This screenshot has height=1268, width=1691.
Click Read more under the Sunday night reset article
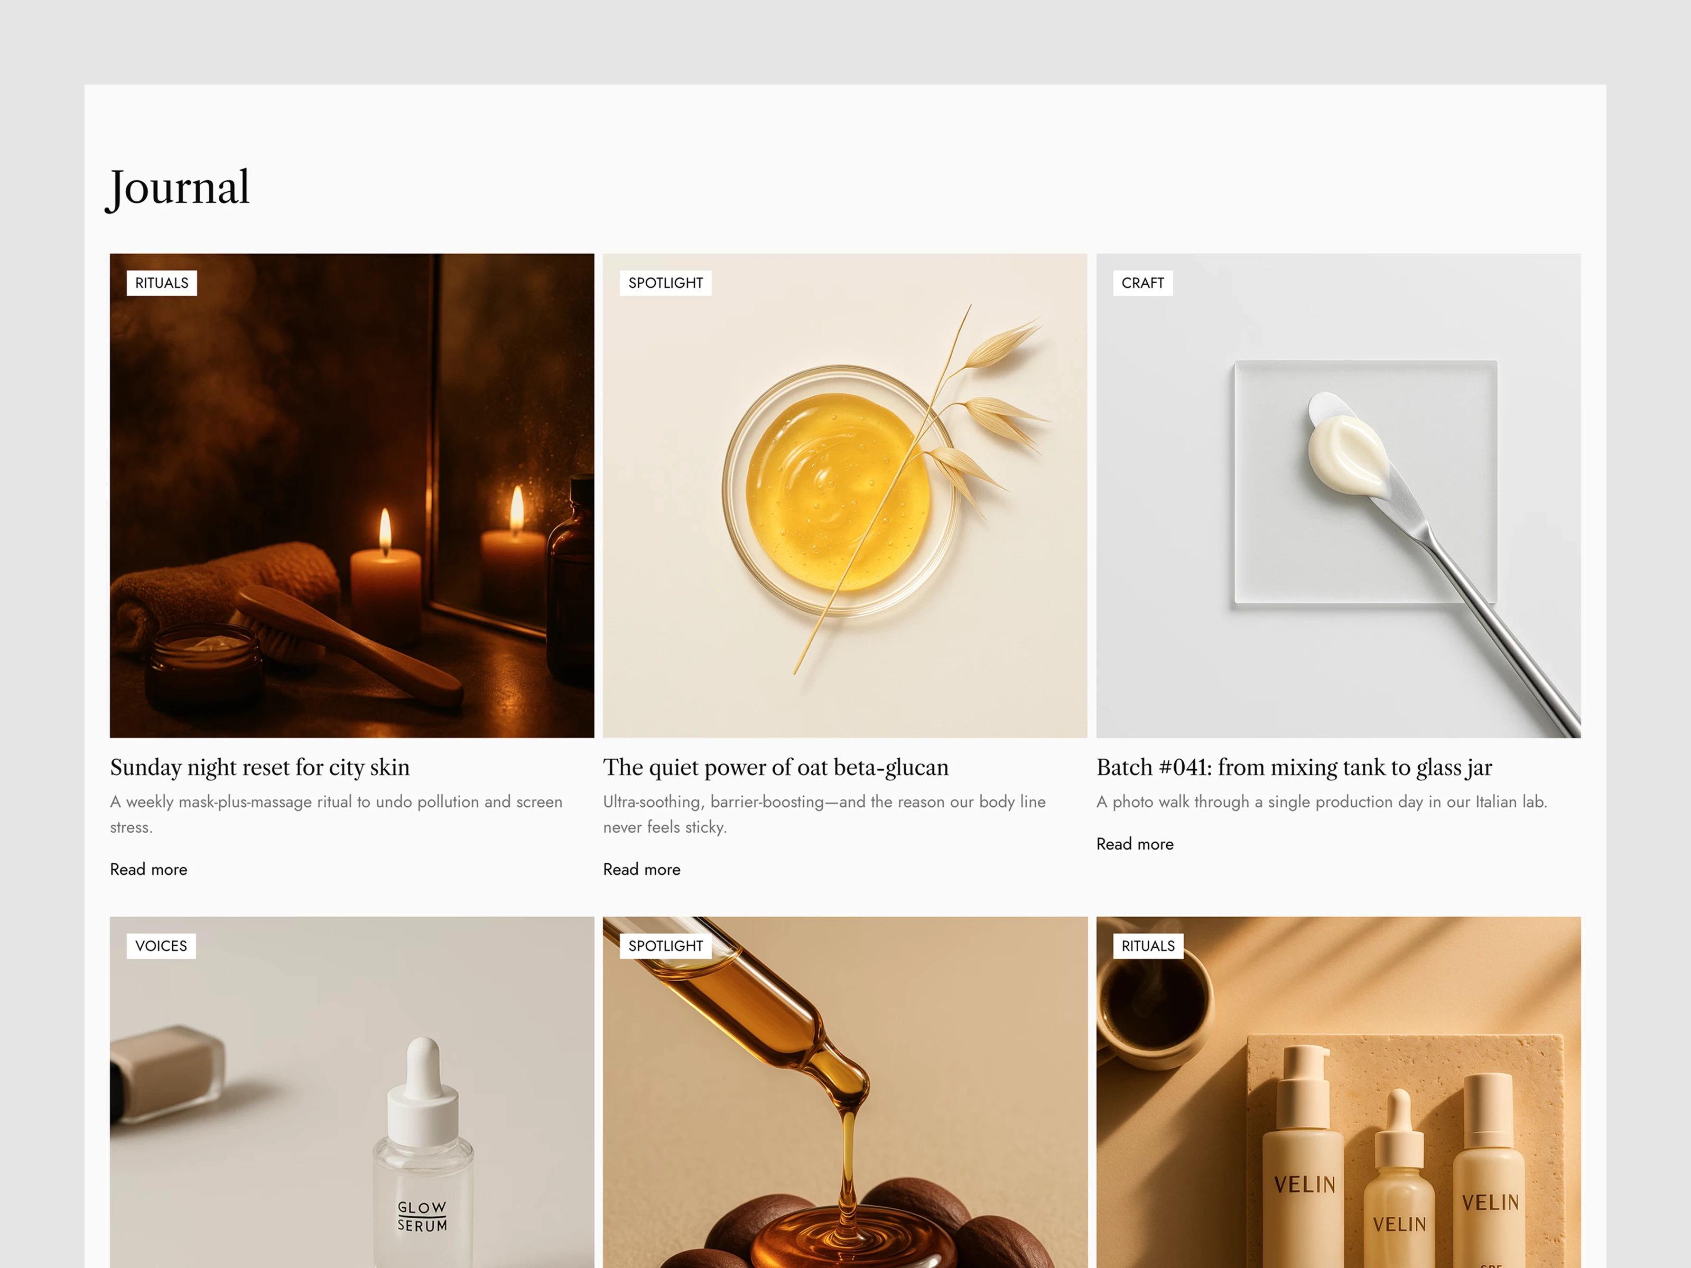tap(148, 869)
